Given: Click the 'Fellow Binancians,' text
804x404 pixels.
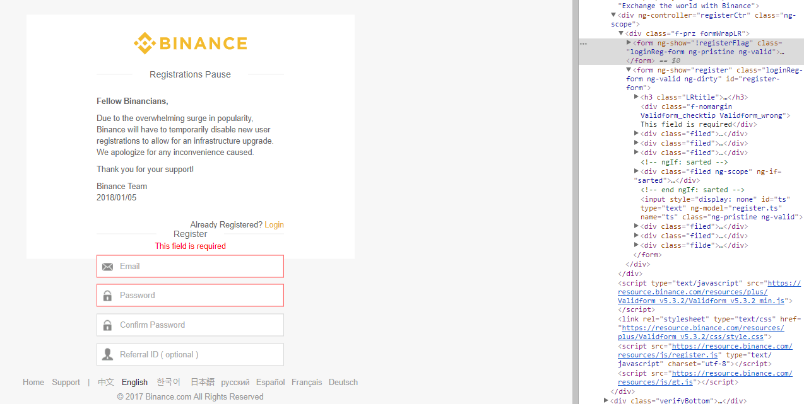Looking at the screenshot, I should pyautogui.click(x=133, y=101).
